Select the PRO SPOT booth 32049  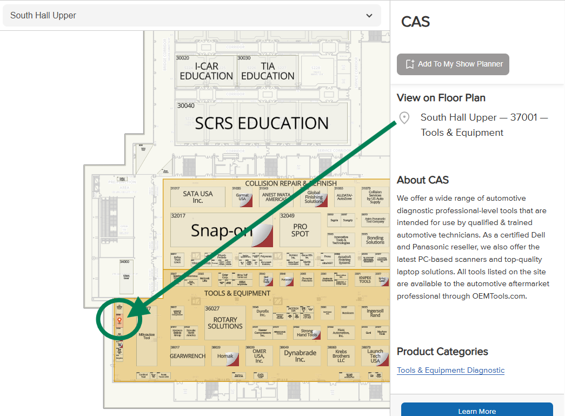tap(300, 230)
